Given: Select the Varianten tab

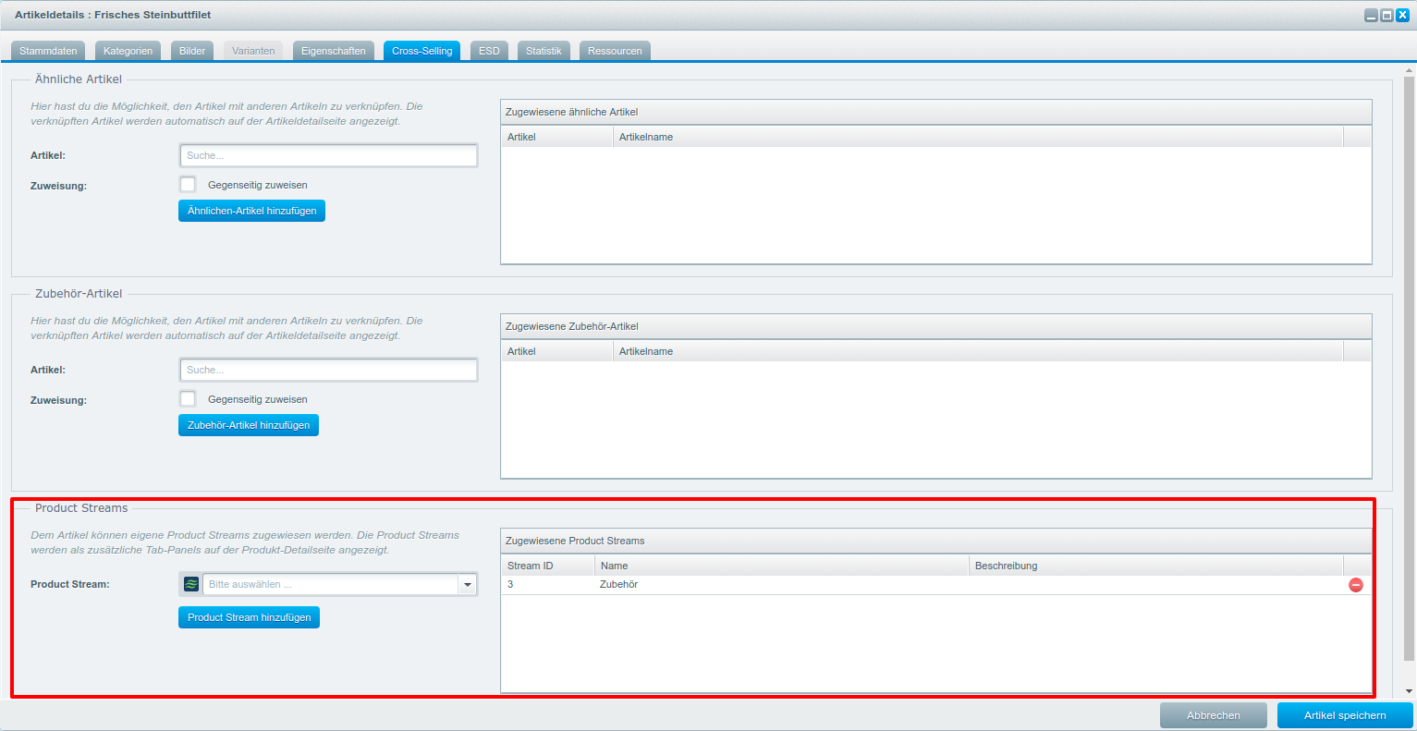Looking at the screenshot, I should [253, 51].
